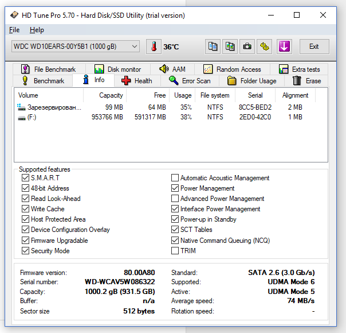Open the Help menu
Viewport: 346px width, 333px height.
click(x=37, y=30)
